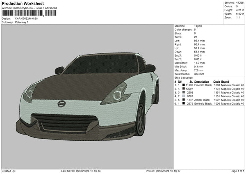Select the light swatch with 9797 stitches
Viewport: 246px width, 174px height.
tap(184, 96)
